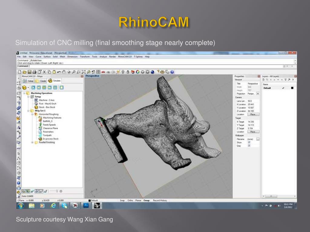The height and width of the screenshot is (232, 310).
Task: Open the Surface menu
Action: tap(47, 56)
